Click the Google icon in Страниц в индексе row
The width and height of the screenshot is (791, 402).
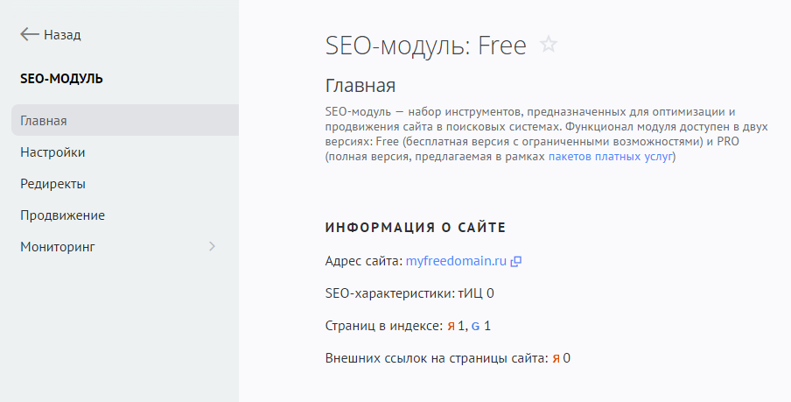click(476, 326)
